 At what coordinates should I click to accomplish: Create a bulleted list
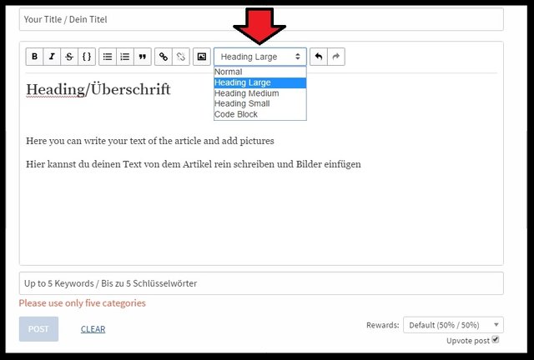click(x=108, y=57)
